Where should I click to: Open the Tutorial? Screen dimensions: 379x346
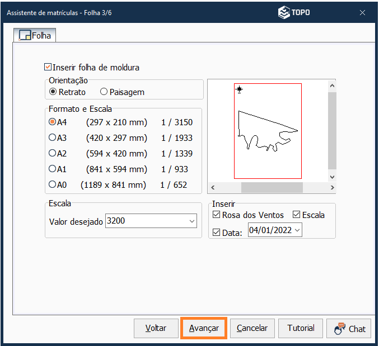tap(301, 328)
